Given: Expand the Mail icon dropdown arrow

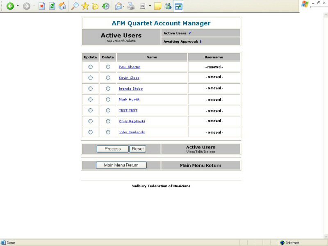Looking at the screenshot, I should [124, 6].
